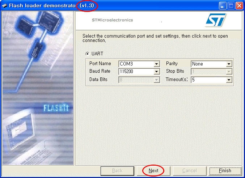Close the Flash loader demonstrator window

pyautogui.click(x=239, y=6)
